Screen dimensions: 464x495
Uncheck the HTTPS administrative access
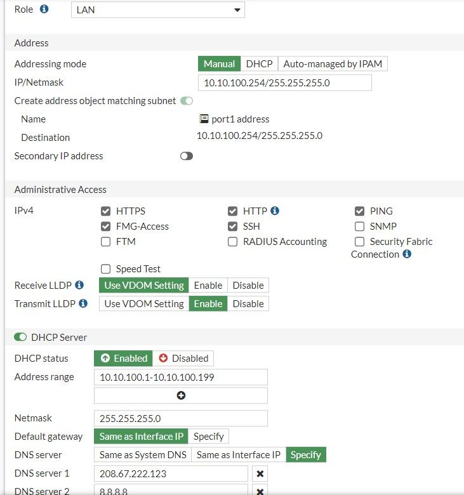click(105, 211)
